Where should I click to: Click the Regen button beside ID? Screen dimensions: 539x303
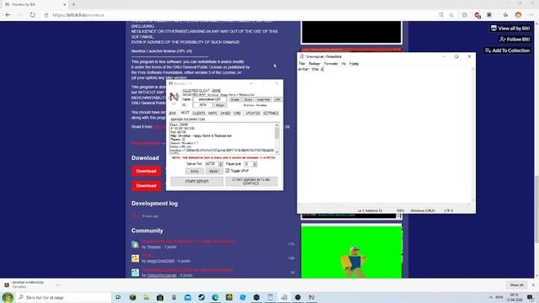point(220,105)
